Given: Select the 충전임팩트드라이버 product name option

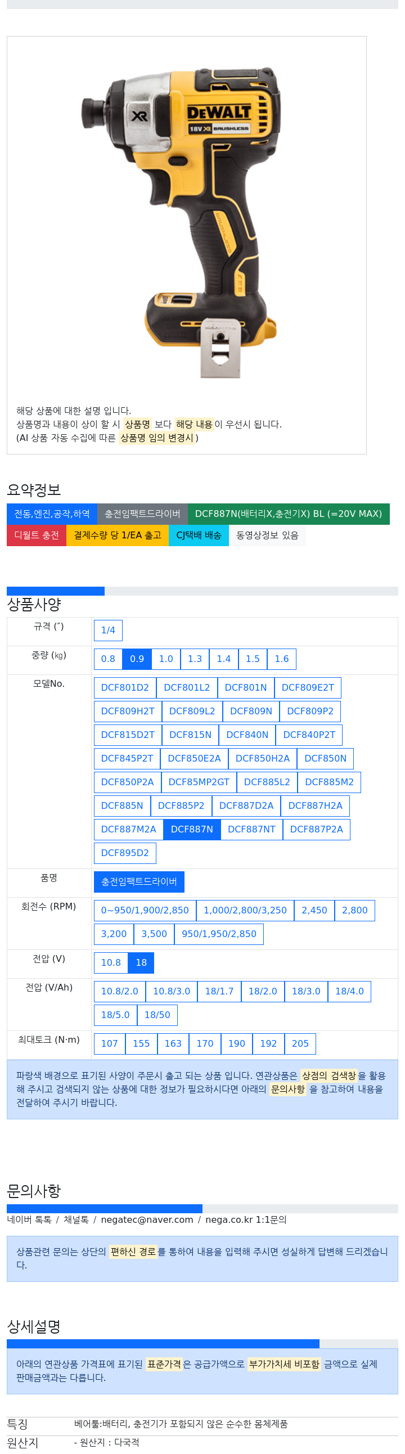Looking at the screenshot, I should [x=139, y=881].
